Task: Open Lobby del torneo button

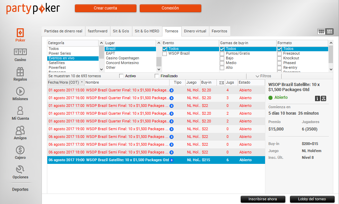Action: [x=312, y=199]
